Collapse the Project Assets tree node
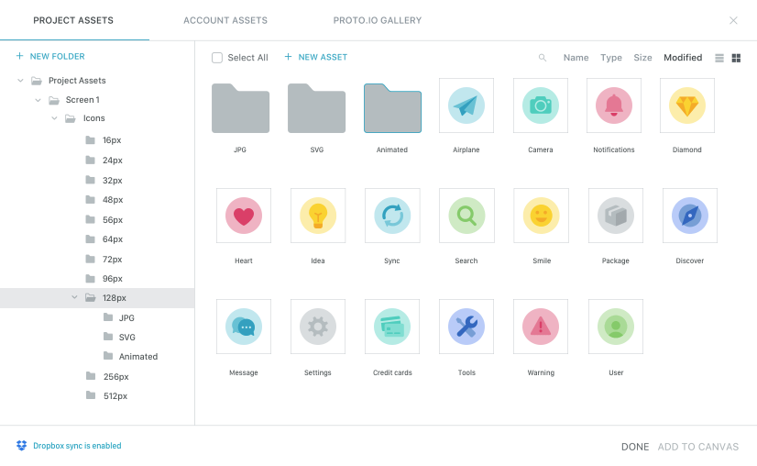 point(20,81)
